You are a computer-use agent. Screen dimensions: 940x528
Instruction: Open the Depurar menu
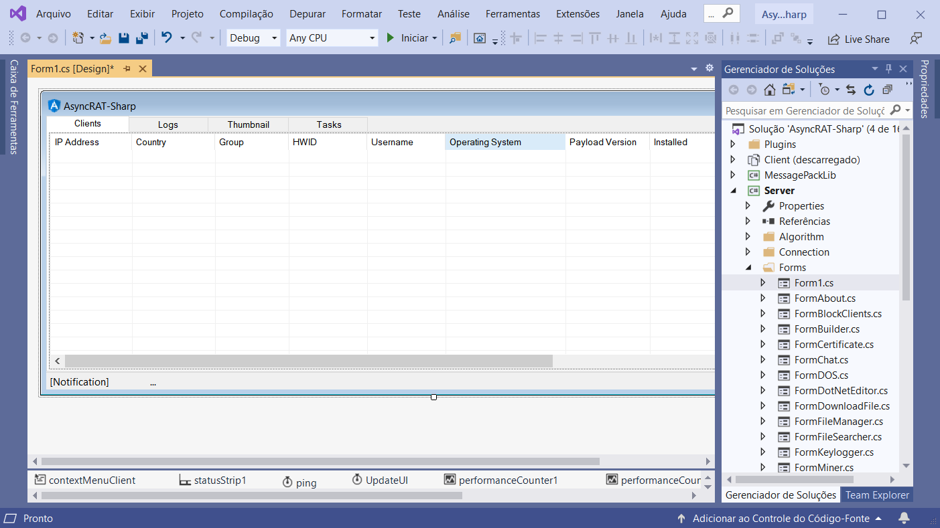pos(308,13)
